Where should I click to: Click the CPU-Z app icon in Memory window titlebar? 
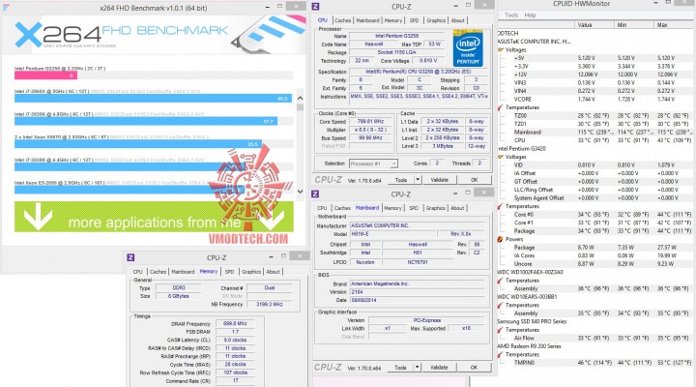[x=130, y=257]
